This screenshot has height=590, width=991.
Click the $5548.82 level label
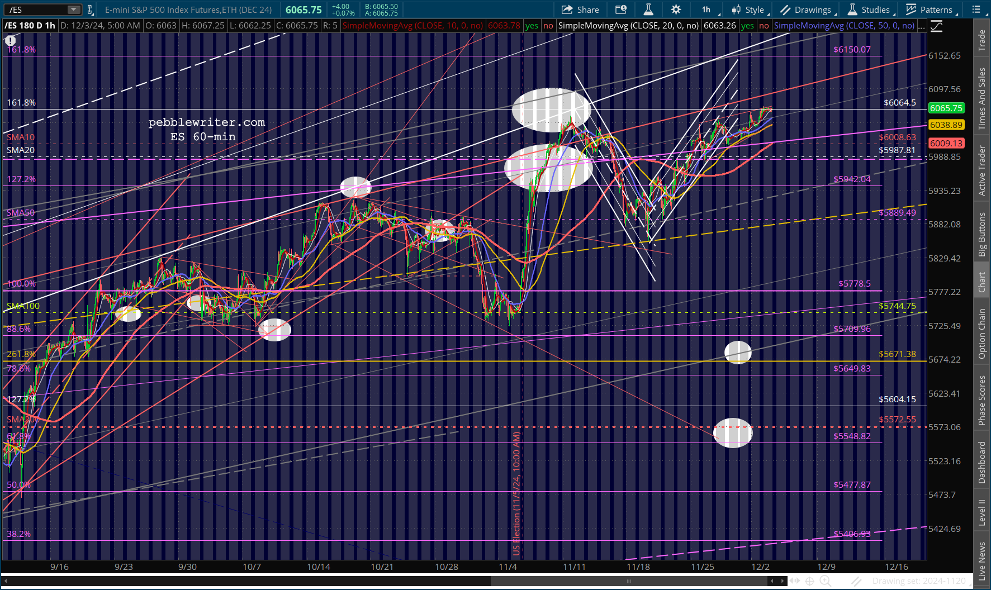(x=852, y=436)
